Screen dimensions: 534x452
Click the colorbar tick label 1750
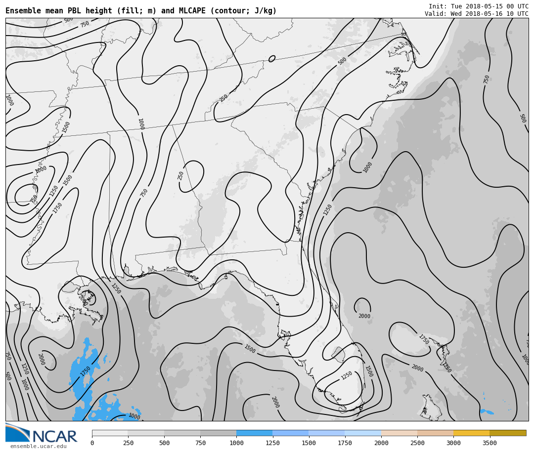click(345, 443)
